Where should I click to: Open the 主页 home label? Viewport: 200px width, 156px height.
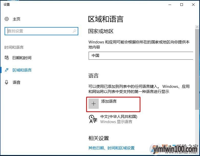point(16,19)
